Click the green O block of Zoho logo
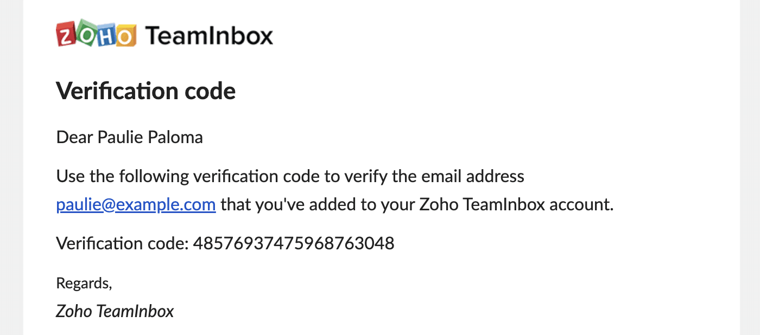Viewport: 760px width, 335px height. tap(84, 34)
